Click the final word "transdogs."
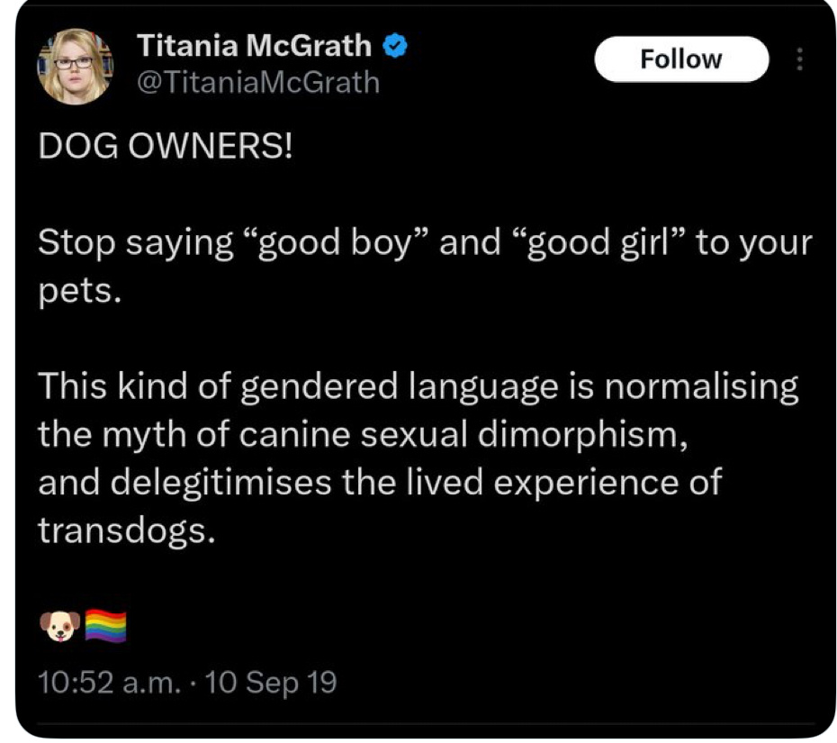837x743 pixels. pyautogui.click(x=126, y=530)
